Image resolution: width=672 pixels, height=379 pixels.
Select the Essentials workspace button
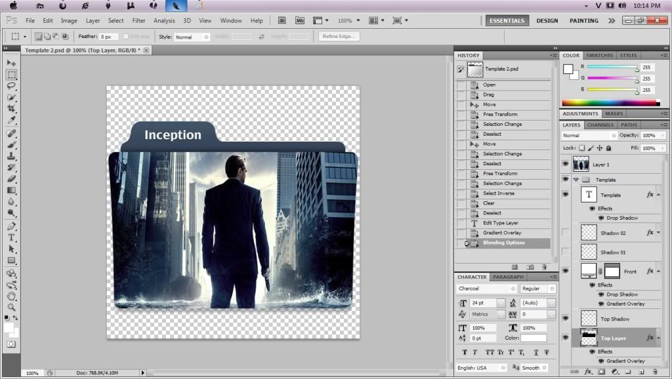coord(507,20)
